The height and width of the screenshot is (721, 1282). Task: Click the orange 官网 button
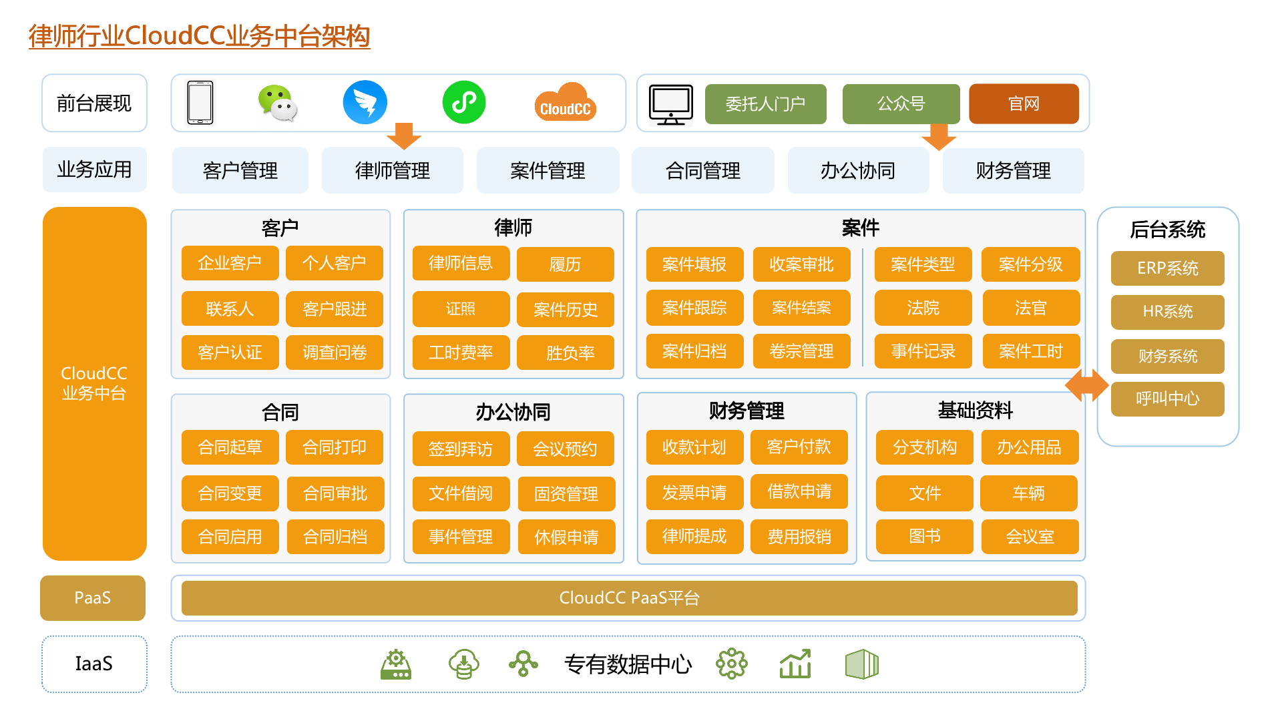click(1024, 104)
